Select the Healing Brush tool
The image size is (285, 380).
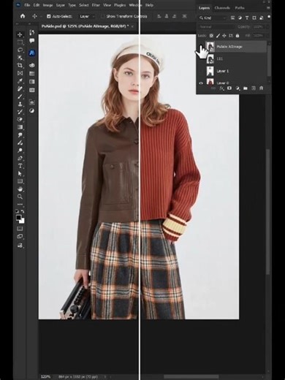(x=20, y=88)
